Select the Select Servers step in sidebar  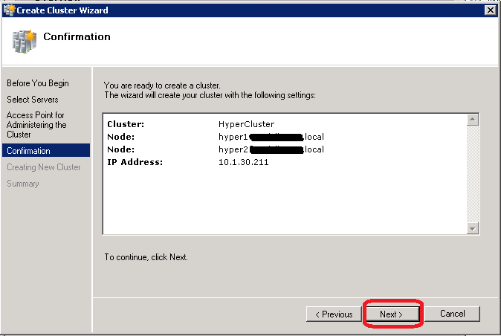click(33, 100)
